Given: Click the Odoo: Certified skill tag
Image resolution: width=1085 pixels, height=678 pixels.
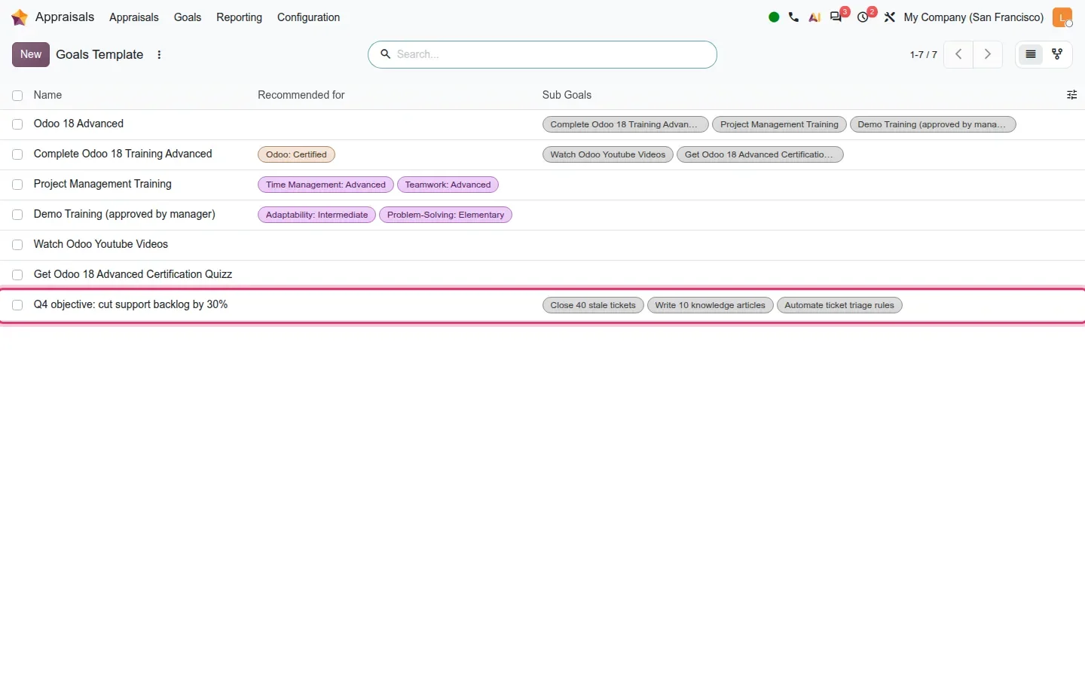Looking at the screenshot, I should click(296, 154).
